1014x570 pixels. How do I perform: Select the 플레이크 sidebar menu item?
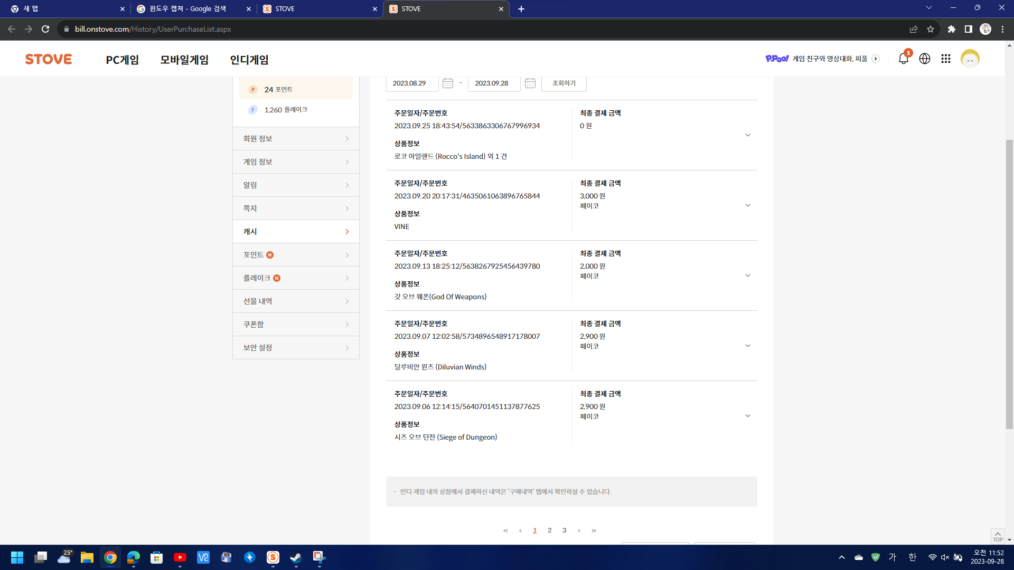click(x=296, y=278)
